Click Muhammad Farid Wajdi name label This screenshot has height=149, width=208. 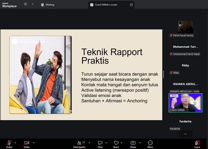(185, 54)
